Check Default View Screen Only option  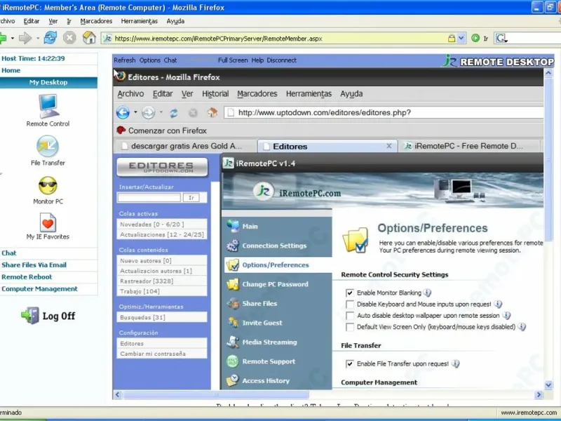click(x=349, y=327)
